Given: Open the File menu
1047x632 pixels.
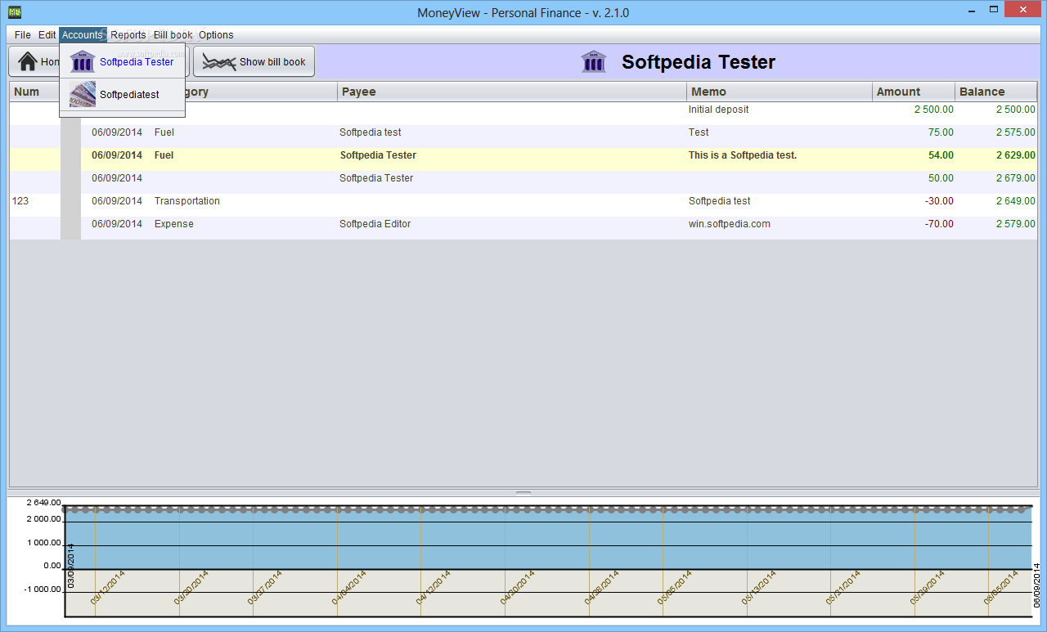Looking at the screenshot, I should tap(22, 35).
